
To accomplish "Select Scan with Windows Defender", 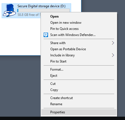I will (x=79, y=35).
